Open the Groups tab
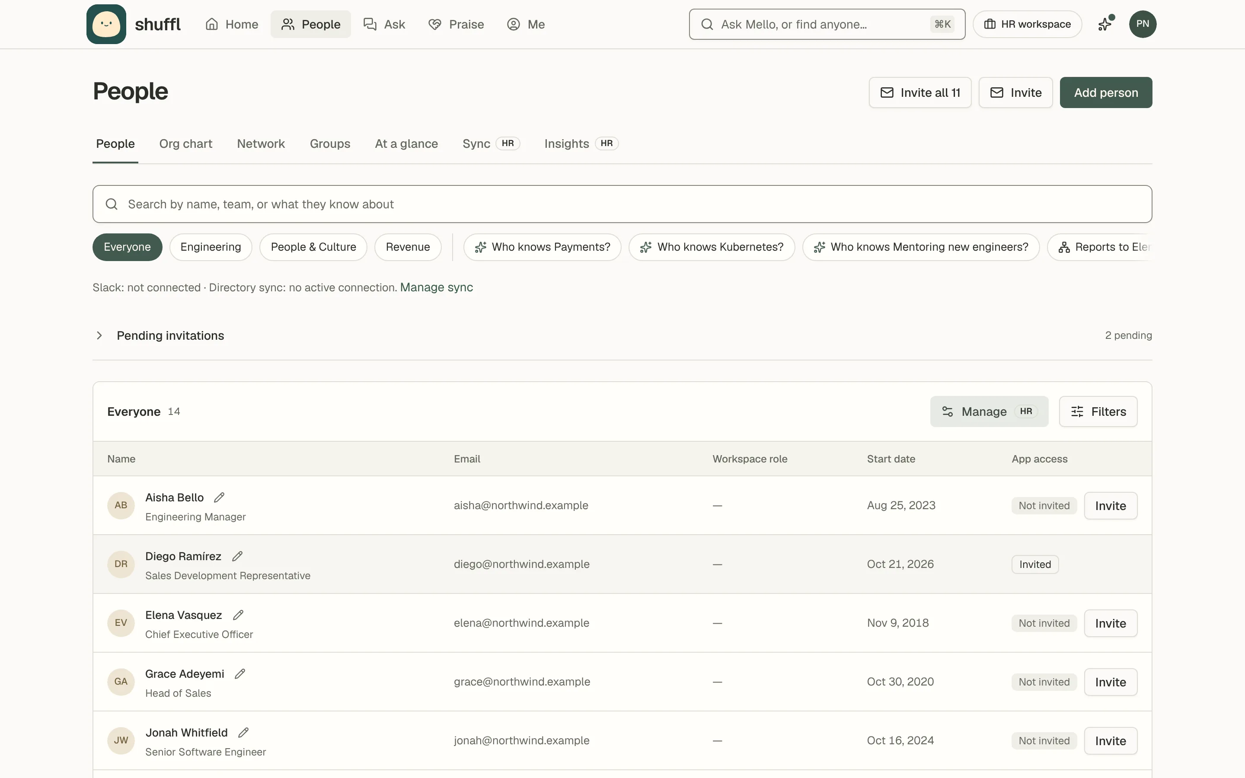This screenshot has width=1245, height=778. coord(330,143)
